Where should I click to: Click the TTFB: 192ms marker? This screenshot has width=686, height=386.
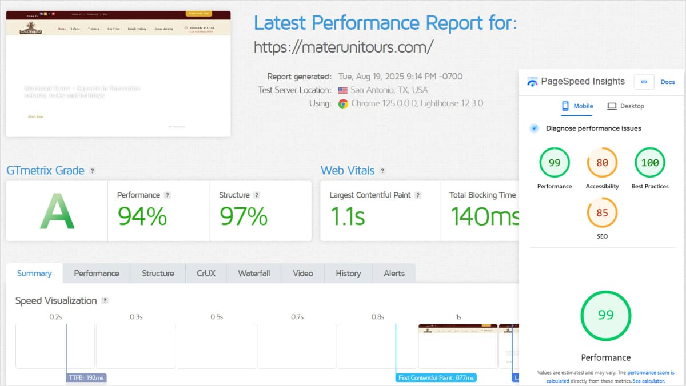(86, 377)
